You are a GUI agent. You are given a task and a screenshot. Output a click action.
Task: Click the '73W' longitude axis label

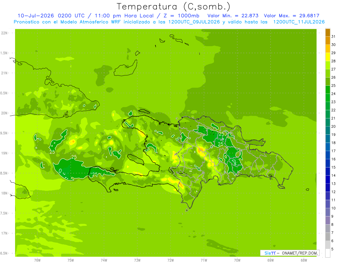click(137, 260)
